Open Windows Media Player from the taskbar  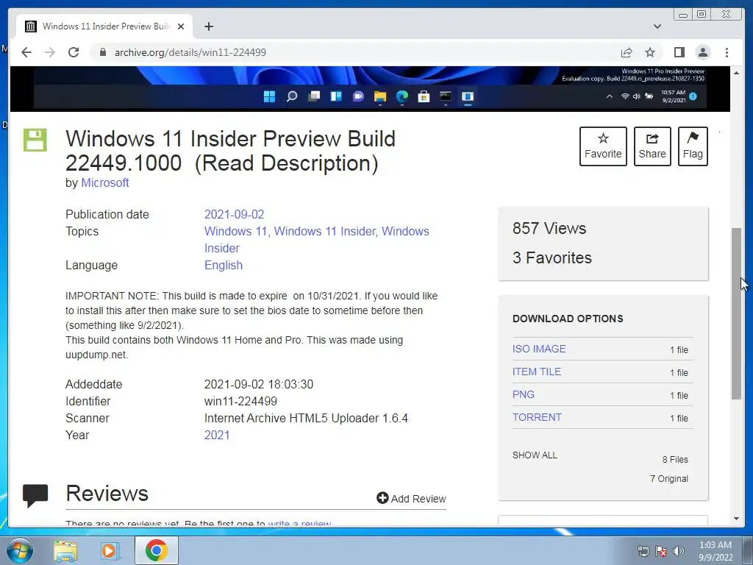coord(110,551)
